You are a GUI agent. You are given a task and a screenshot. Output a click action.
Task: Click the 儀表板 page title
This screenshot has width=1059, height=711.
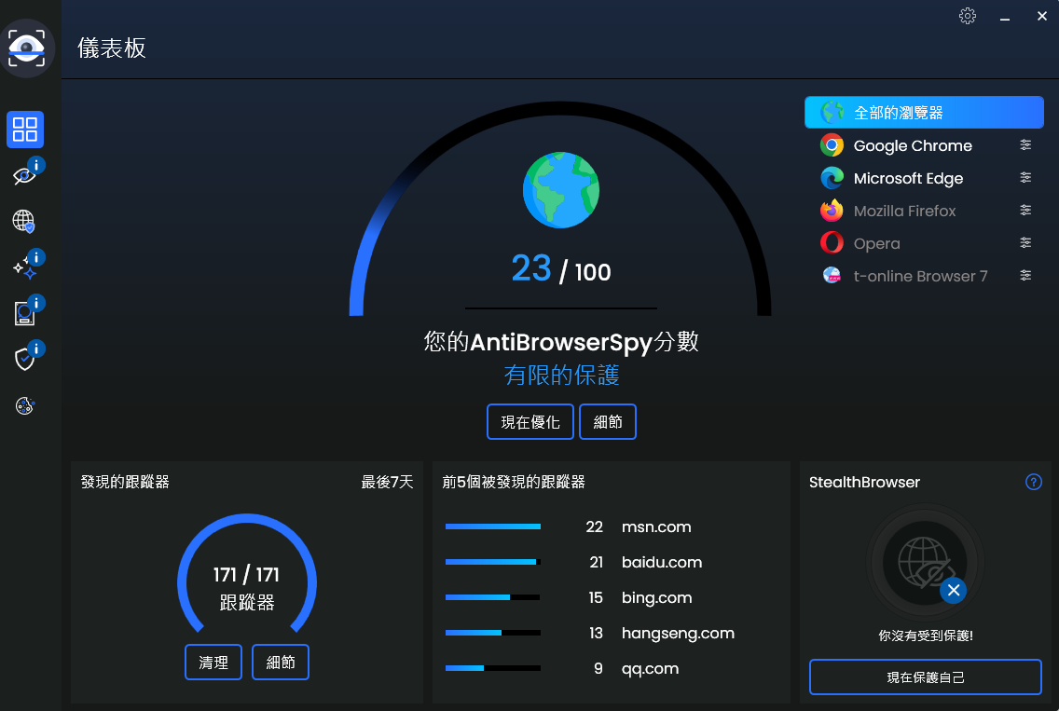coord(112,48)
